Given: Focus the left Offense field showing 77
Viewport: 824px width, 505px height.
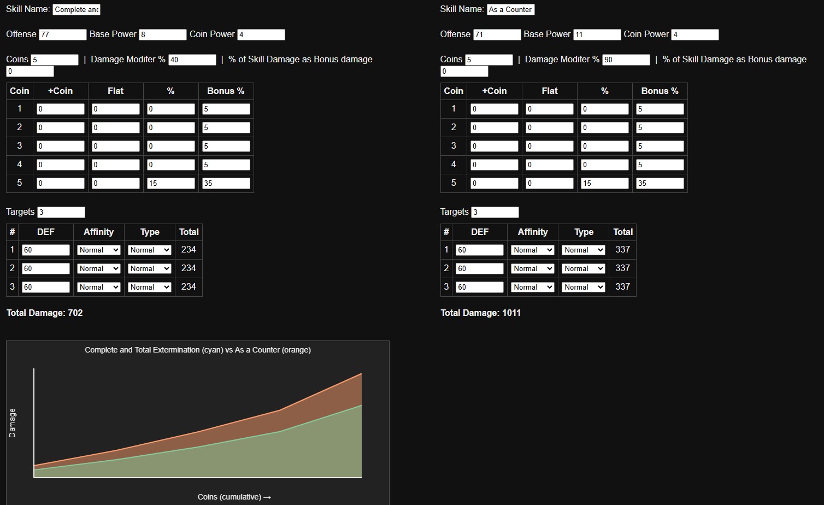Looking at the screenshot, I should (x=63, y=34).
